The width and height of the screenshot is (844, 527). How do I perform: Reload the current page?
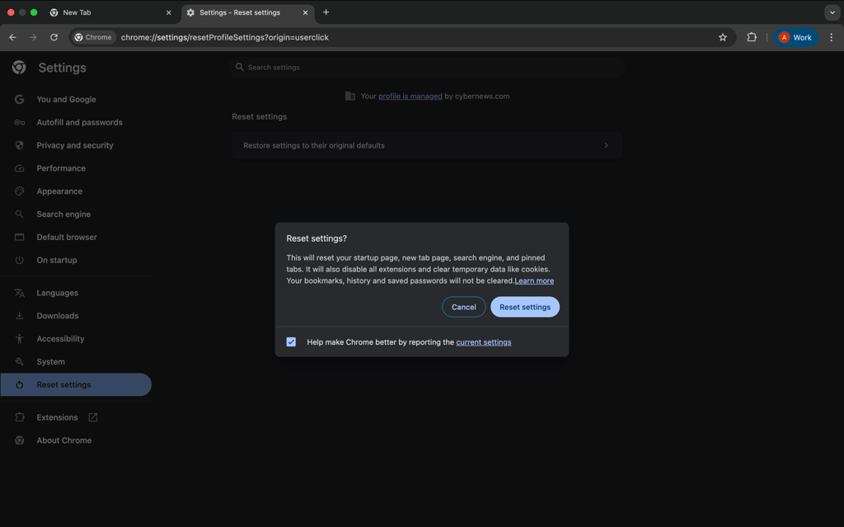point(54,37)
